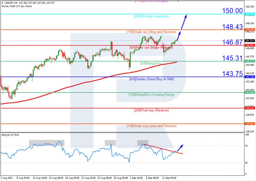Click the 6 Sep 08:00 time axis label
The height and width of the screenshot is (181, 256).
pos(152,178)
